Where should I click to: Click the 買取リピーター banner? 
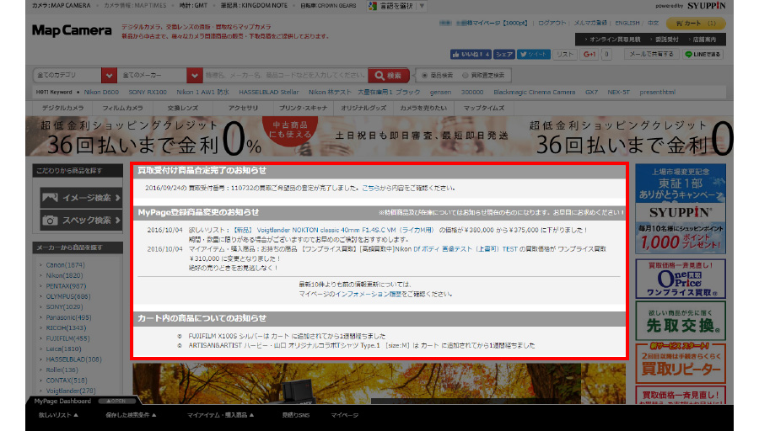pyautogui.click(x=680, y=363)
